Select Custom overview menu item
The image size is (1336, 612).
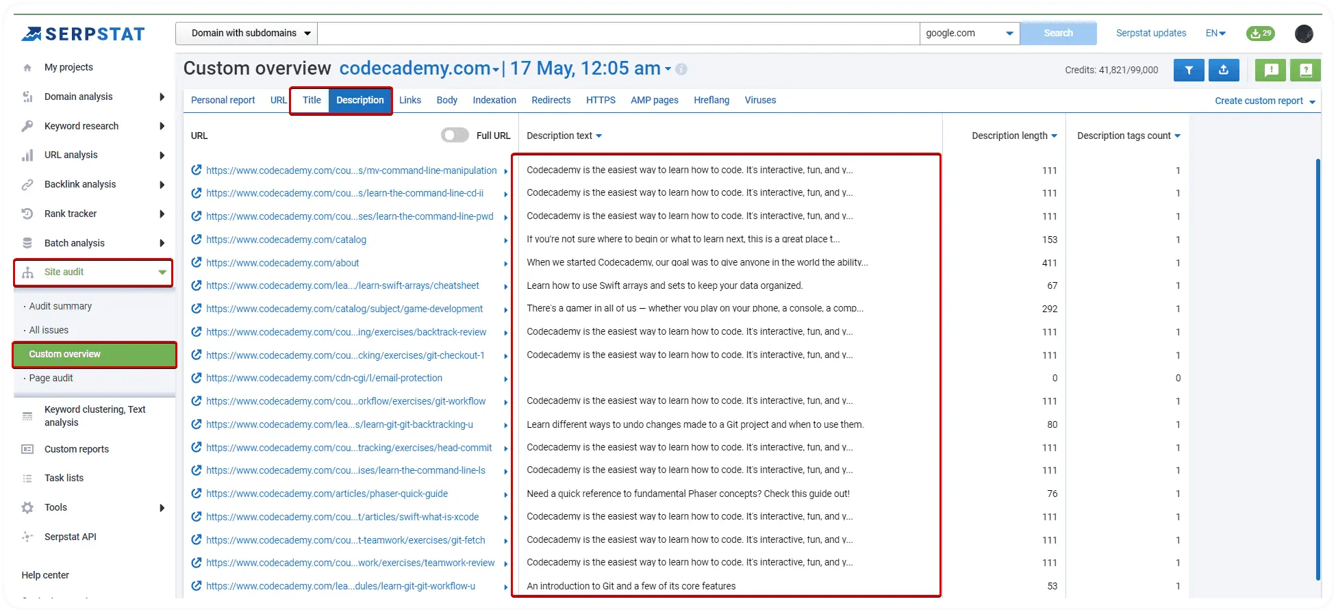coord(94,355)
